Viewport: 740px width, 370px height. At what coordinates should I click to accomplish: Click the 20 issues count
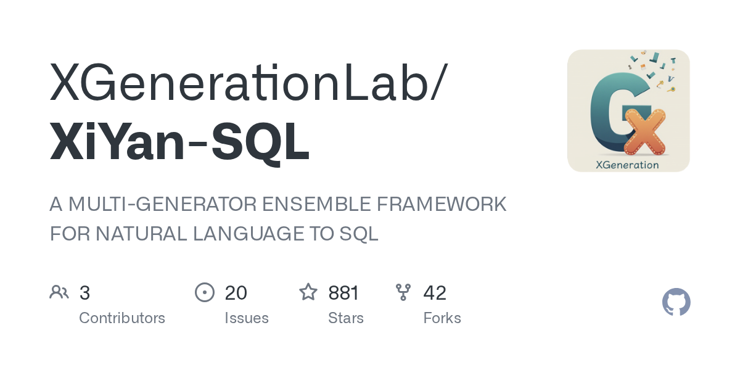point(236,293)
